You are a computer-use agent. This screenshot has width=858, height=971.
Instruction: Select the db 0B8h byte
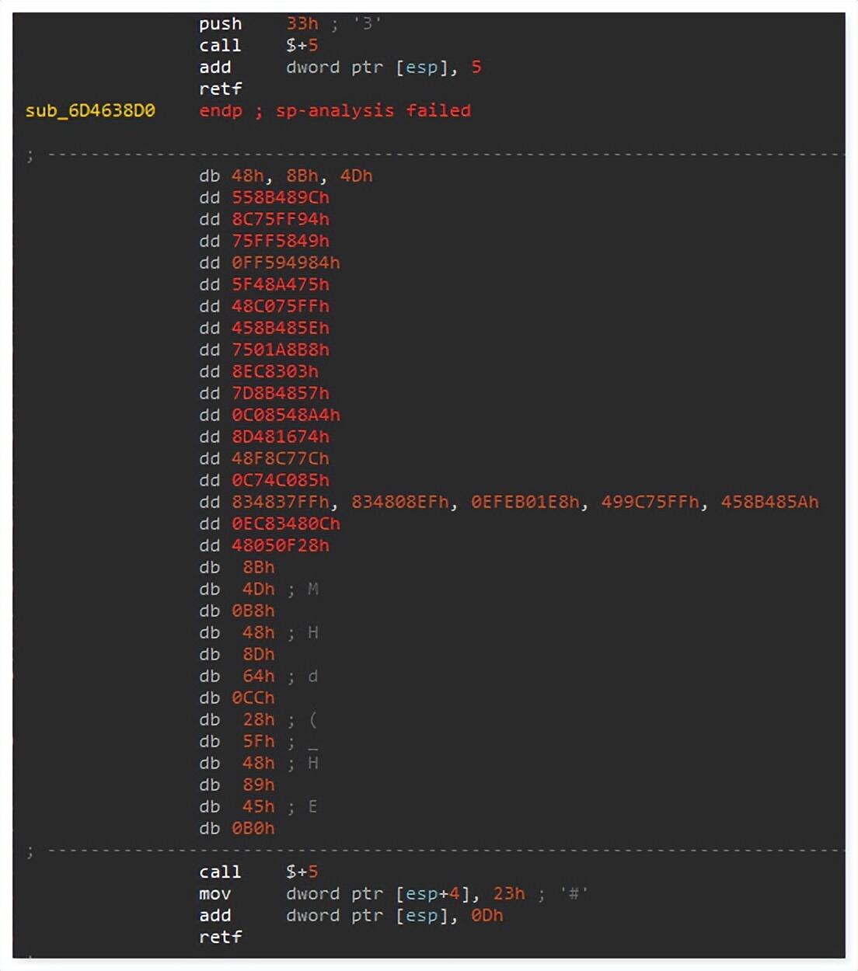click(236, 611)
